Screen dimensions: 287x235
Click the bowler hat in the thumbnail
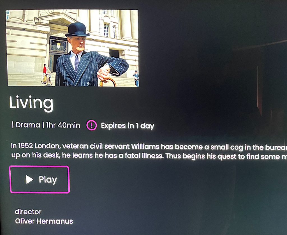77,30
